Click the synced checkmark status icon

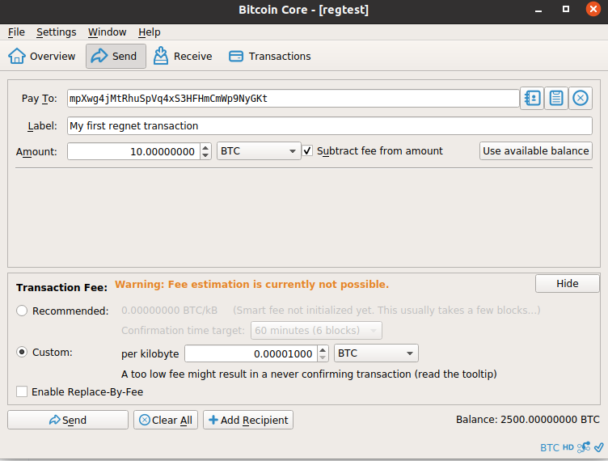pyautogui.click(x=599, y=447)
